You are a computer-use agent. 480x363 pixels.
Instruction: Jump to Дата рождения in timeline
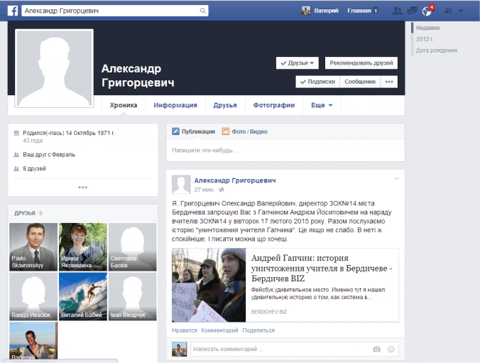tap(437, 50)
